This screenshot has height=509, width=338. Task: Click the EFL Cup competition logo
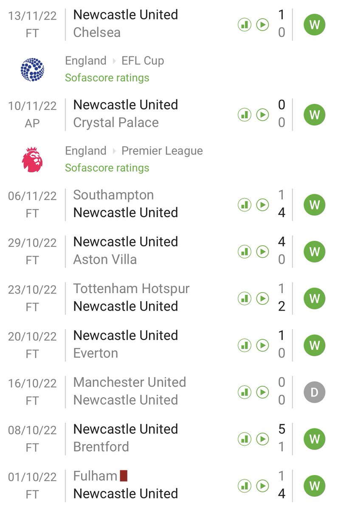point(32,70)
